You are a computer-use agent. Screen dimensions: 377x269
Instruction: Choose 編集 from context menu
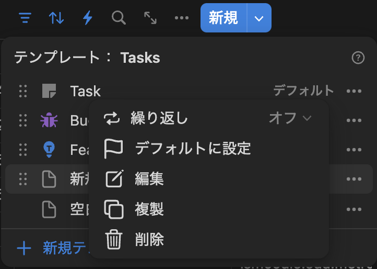(149, 179)
